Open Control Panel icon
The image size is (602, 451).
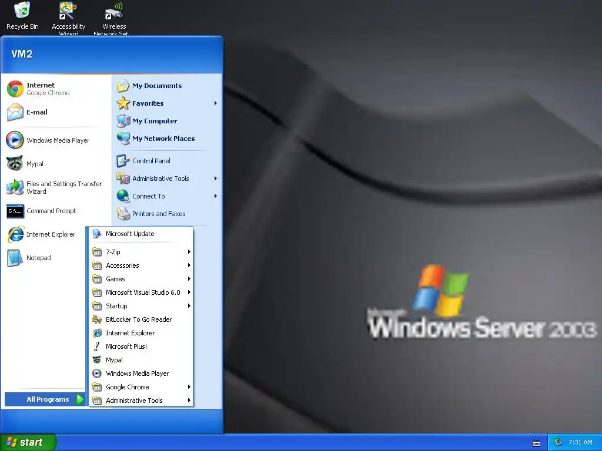(x=123, y=161)
